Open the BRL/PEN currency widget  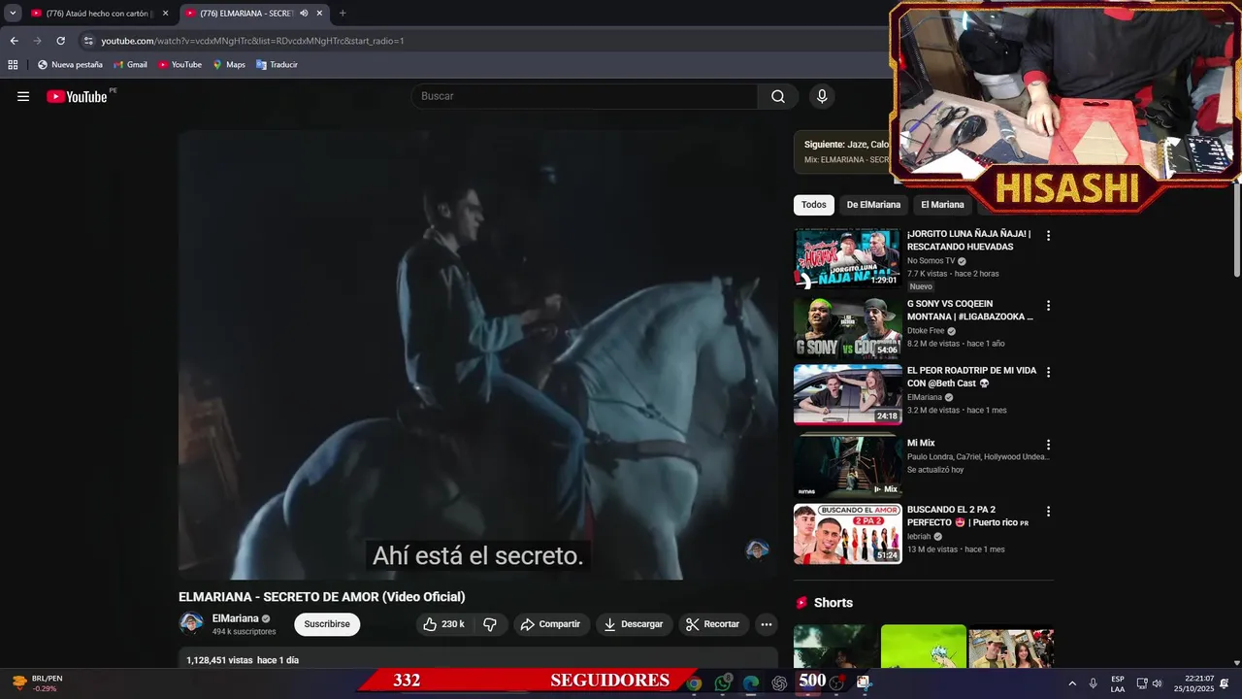(37, 683)
